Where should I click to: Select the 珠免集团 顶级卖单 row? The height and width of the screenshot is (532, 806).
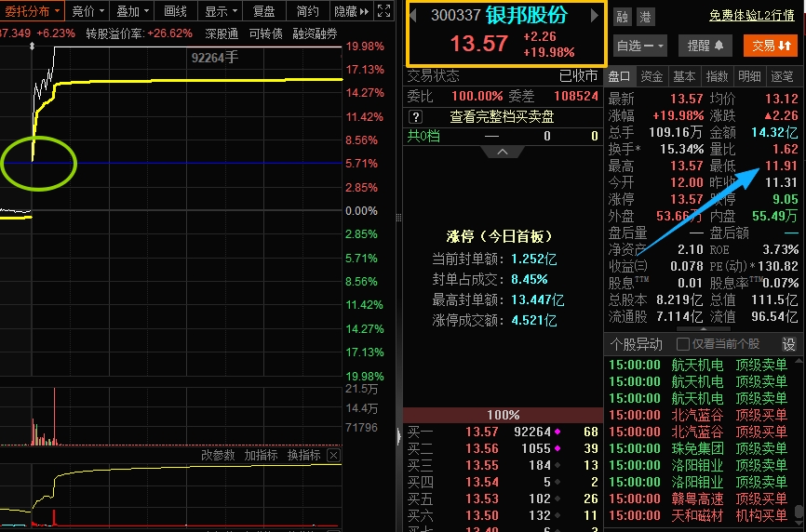[x=698, y=448]
